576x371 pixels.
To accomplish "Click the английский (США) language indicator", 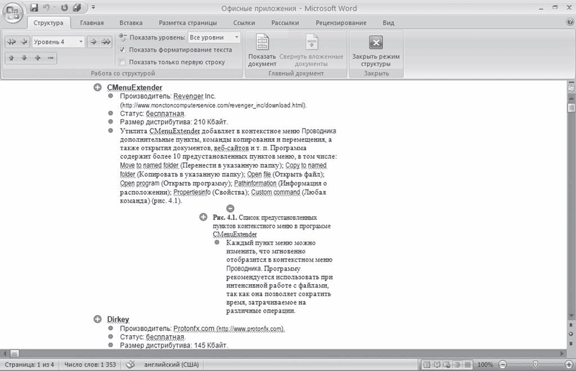I will point(171,365).
